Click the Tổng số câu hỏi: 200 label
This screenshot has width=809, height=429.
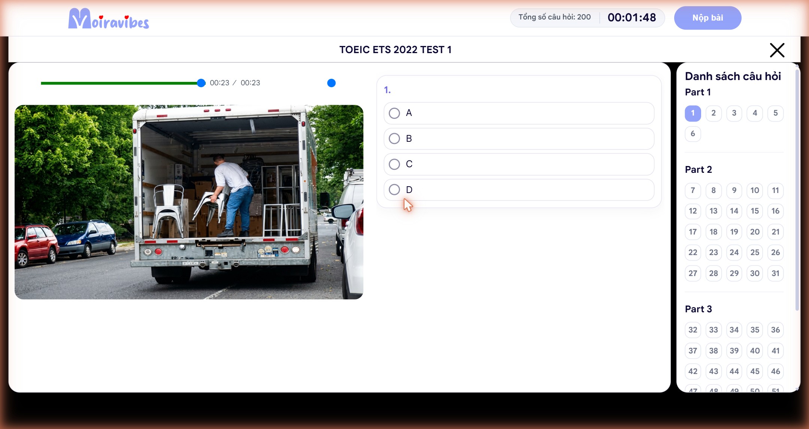coord(554,17)
